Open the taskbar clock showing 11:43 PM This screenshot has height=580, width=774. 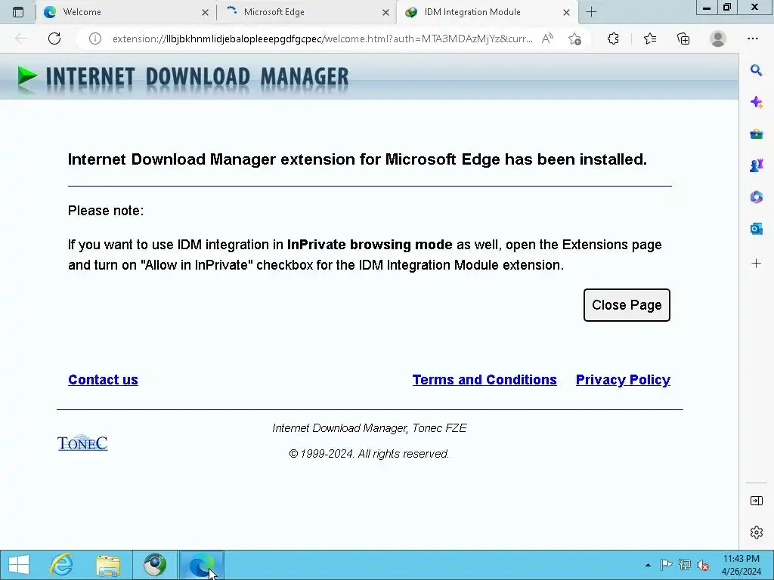741,565
